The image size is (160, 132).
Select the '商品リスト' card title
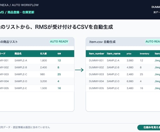9,42
